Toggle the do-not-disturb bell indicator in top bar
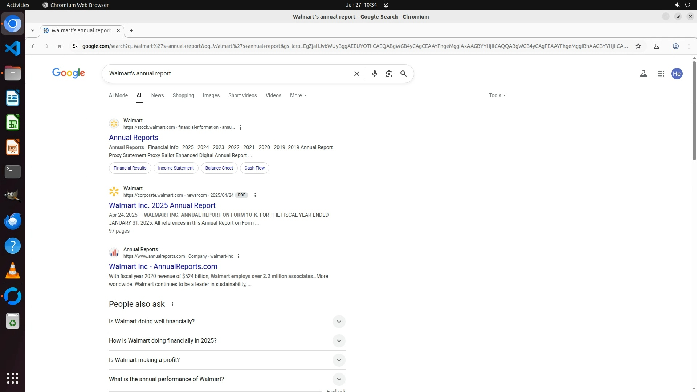 [386, 5]
